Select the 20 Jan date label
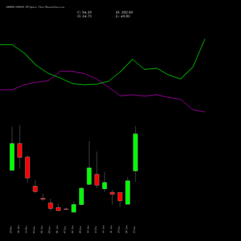 (x=126, y=229)
